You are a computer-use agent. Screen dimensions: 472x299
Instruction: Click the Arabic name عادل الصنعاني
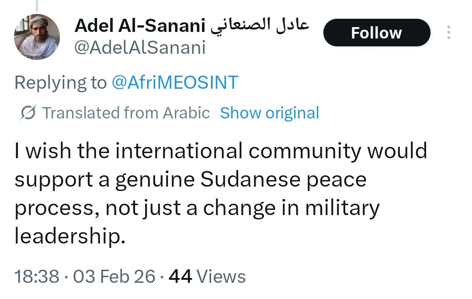[x=260, y=26]
